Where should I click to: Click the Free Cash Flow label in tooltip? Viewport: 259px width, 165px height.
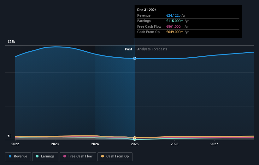click(x=149, y=26)
